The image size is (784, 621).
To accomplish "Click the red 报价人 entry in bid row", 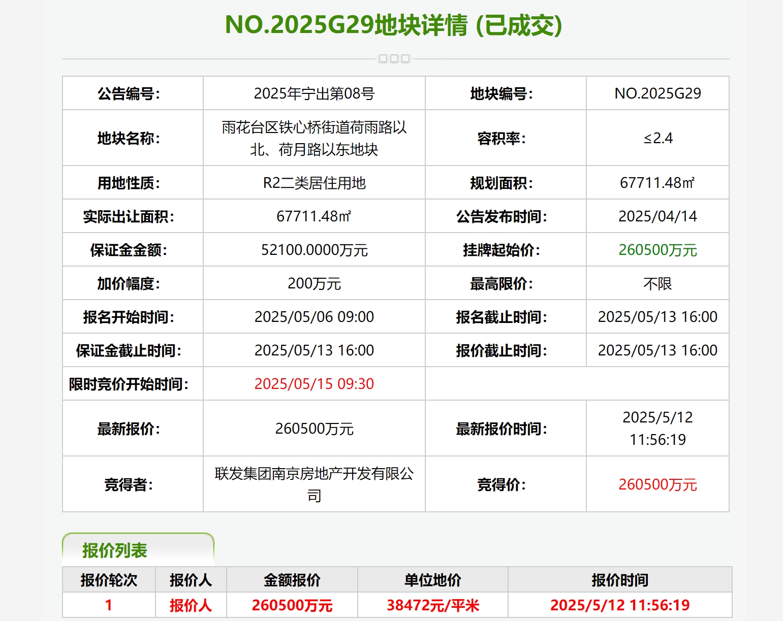I will (191, 605).
